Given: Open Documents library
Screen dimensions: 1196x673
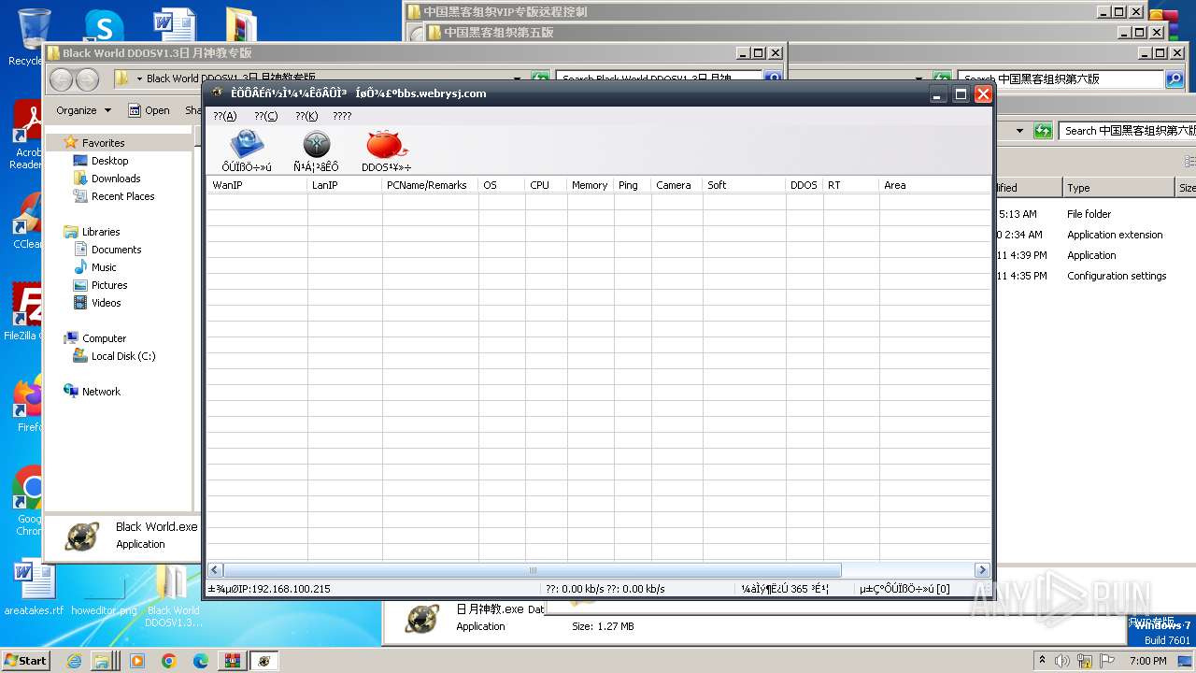Looking at the screenshot, I should (x=116, y=250).
